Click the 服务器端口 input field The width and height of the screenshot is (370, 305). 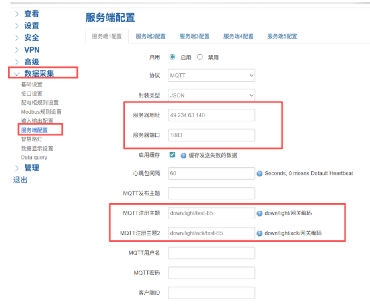(x=211, y=135)
